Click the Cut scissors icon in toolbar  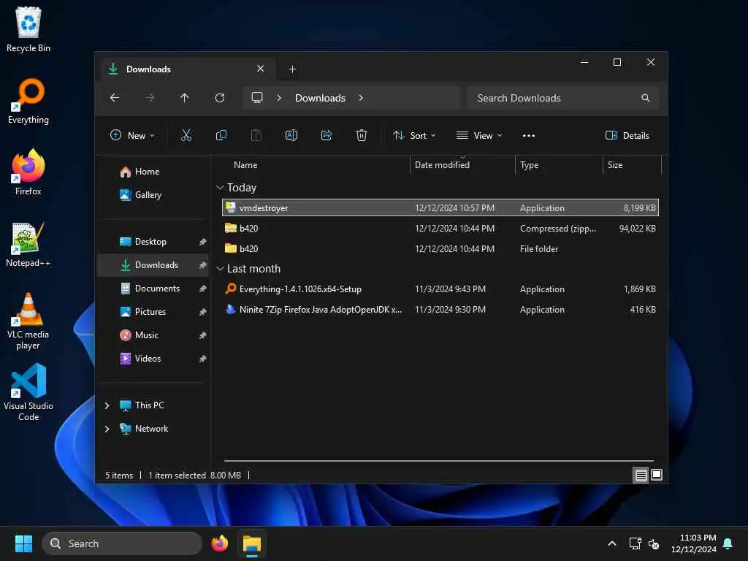pyautogui.click(x=186, y=135)
